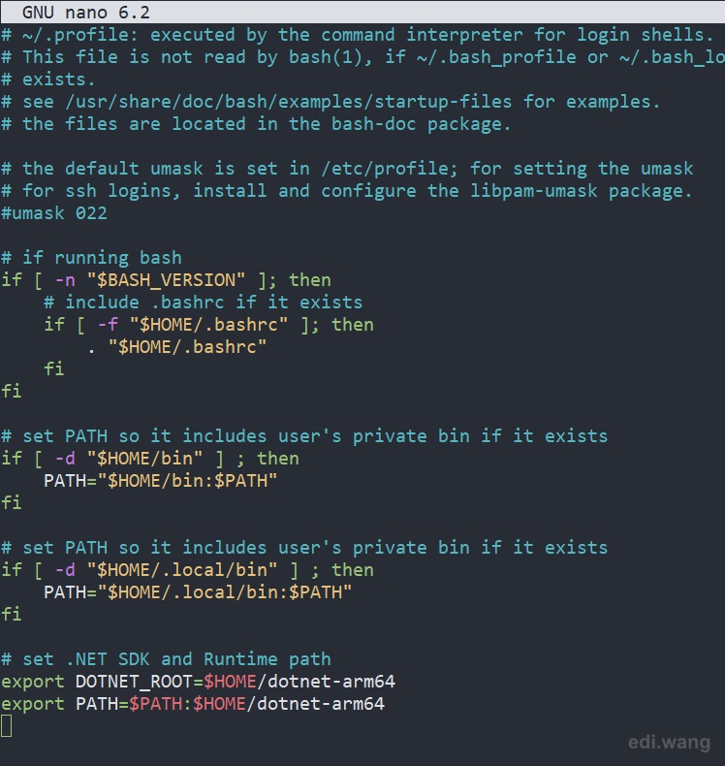This screenshot has width=725, height=766.
Task: Click the export PATH dotnet-arm64 line
Action: tap(193, 704)
